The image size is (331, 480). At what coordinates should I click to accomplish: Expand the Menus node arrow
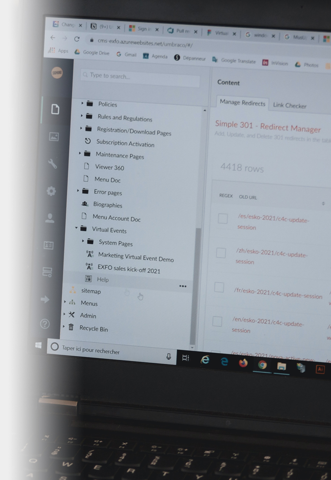pos(65,302)
